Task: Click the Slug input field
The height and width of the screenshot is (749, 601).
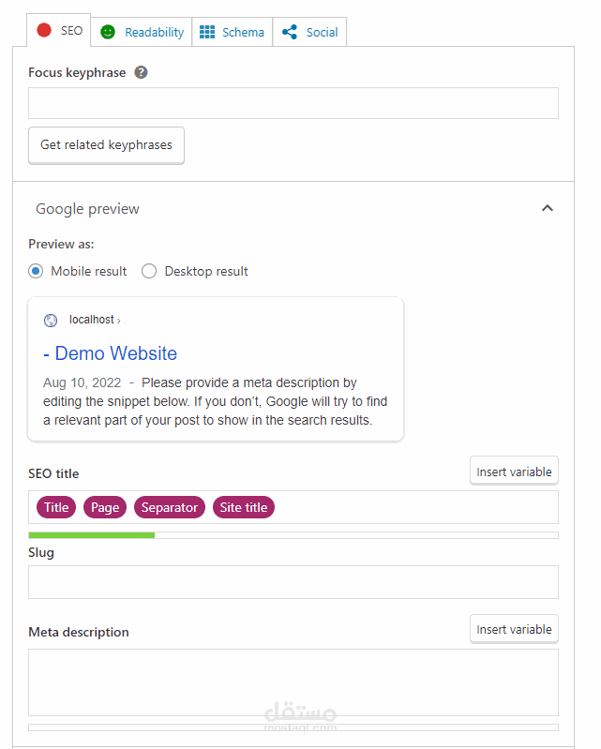Action: pyautogui.click(x=293, y=581)
